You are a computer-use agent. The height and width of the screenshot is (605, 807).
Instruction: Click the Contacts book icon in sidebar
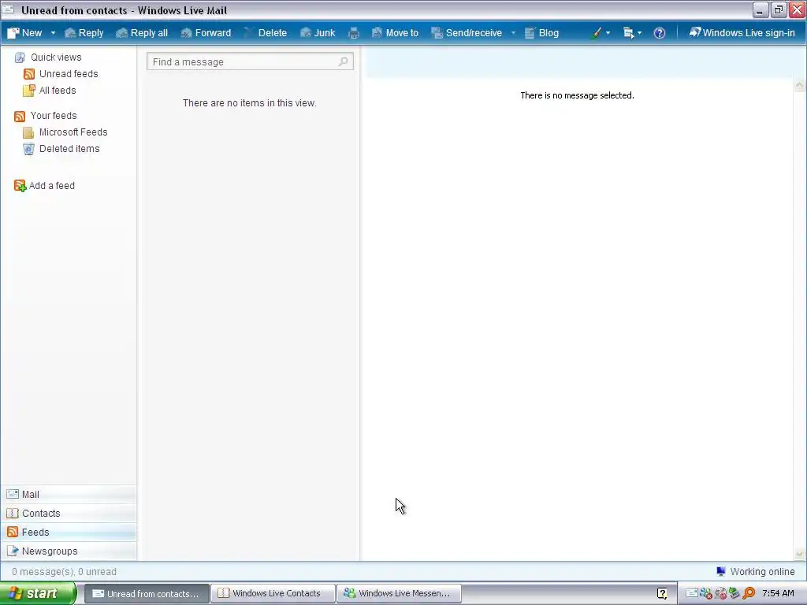pyautogui.click(x=13, y=514)
